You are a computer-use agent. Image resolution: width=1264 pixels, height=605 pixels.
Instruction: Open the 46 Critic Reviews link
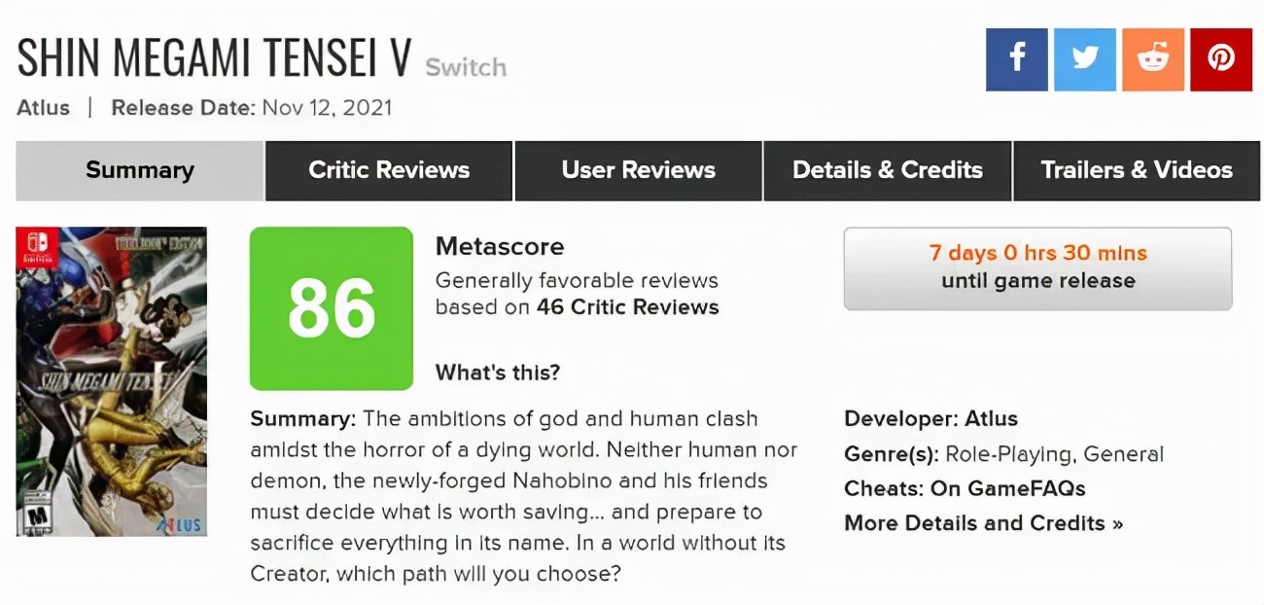click(628, 307)
